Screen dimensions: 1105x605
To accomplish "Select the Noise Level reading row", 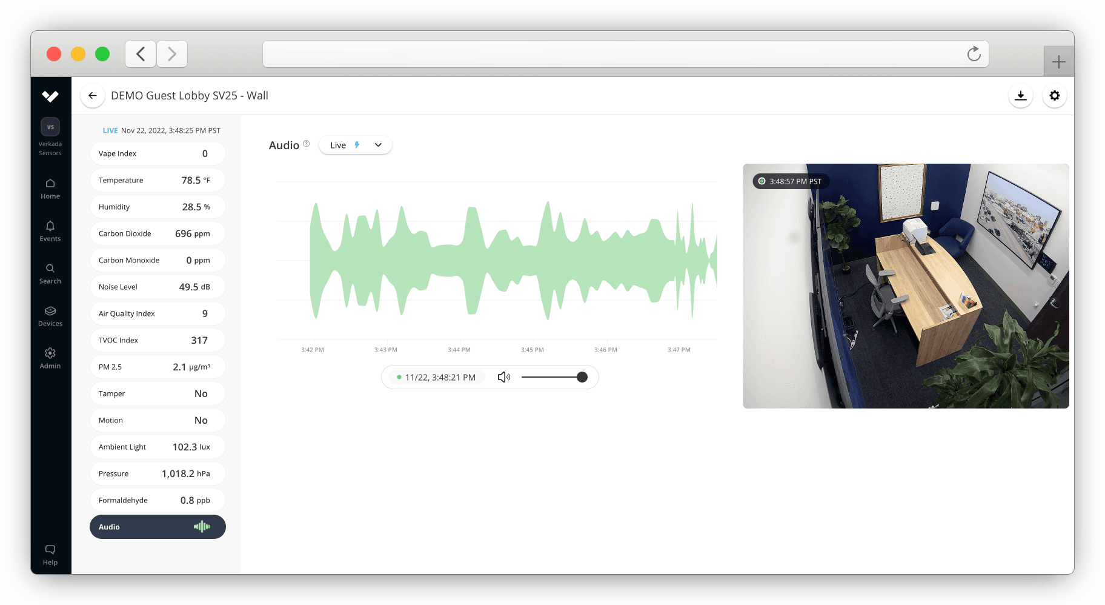I will 158,287.
